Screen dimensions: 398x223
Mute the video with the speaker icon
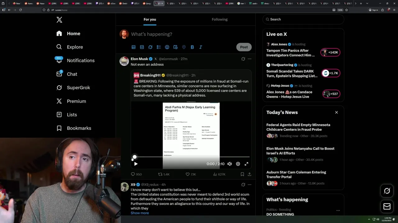(229, 164)
